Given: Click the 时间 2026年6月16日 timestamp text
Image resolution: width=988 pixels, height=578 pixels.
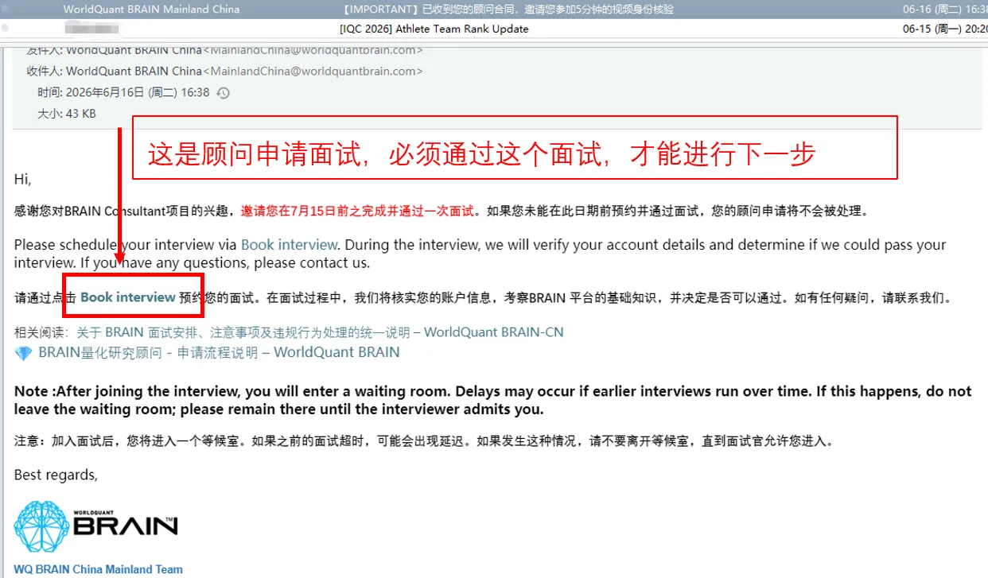Looking at the screenshot, I should [x=124, y=92].
